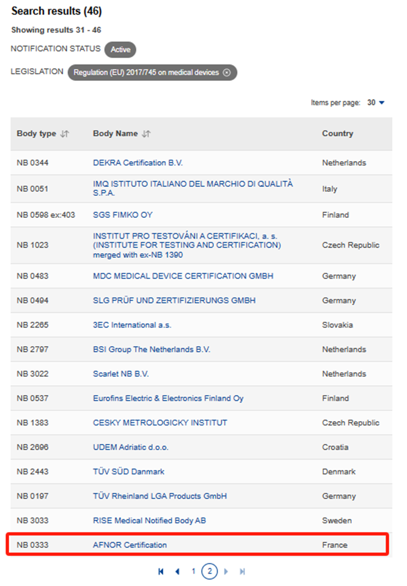Viewport: 407px width, 586px height.
Task: Click Denmark in the Country column
Action: click(x=338, y=471)
